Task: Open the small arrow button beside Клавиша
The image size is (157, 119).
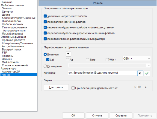Action: click(69, 54)
